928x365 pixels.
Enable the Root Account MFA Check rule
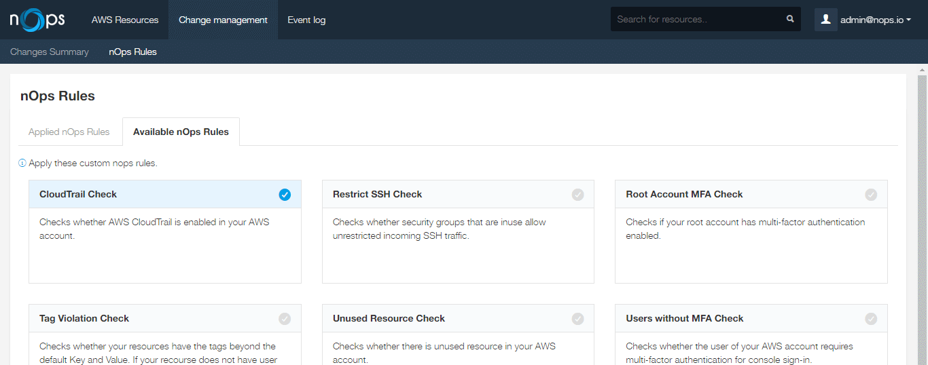click(x=871, y=195)
